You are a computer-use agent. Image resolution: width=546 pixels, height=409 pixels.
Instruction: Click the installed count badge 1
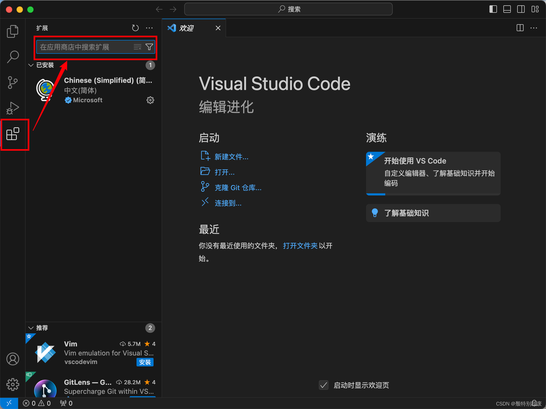coord(150,65)
